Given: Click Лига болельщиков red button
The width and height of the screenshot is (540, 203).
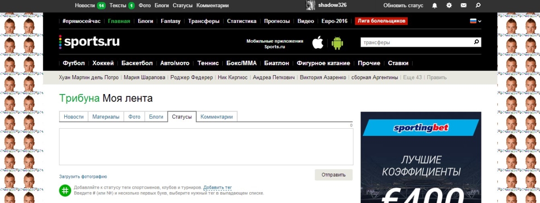Looking at the screenshot, I should click(381, 21).
